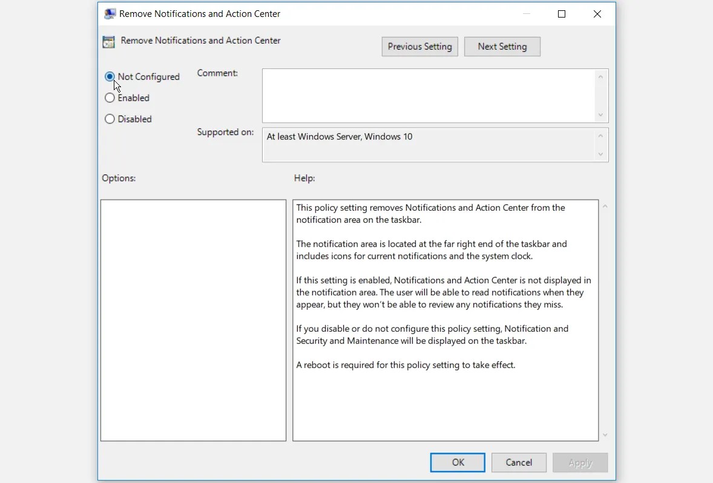Click the policy setting icon beside the heading
The image size is (713, 483).
coord(108,41)
